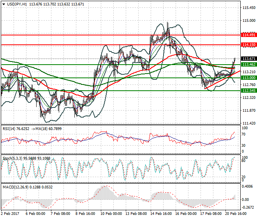
Task: Select the 7 Feb 08:00 time axis label
Action: pos(60,214)
